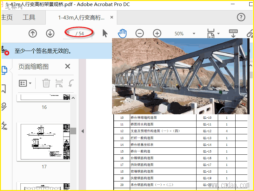Open the attachments paperclip icon
Screen dimensions: 254x191
click(x=4, y=107)
